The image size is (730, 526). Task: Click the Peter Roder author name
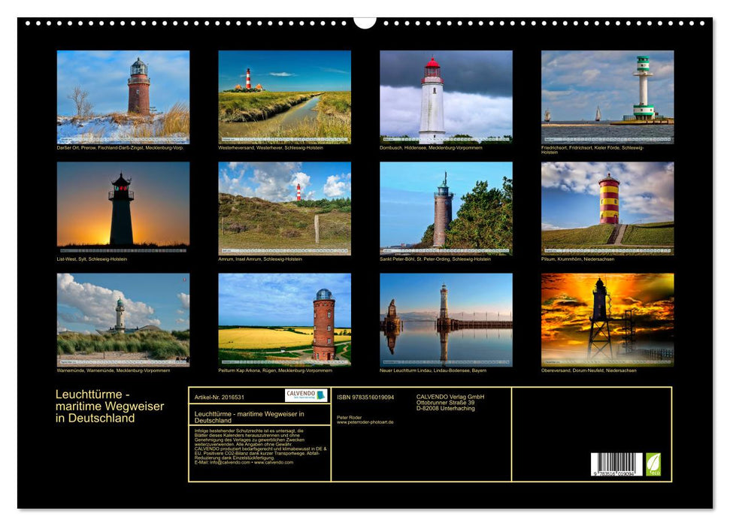click(x=349, y=419)
